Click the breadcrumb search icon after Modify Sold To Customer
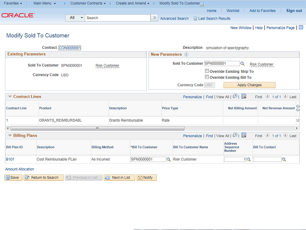The image size is (306, 230). pos(202,4)
